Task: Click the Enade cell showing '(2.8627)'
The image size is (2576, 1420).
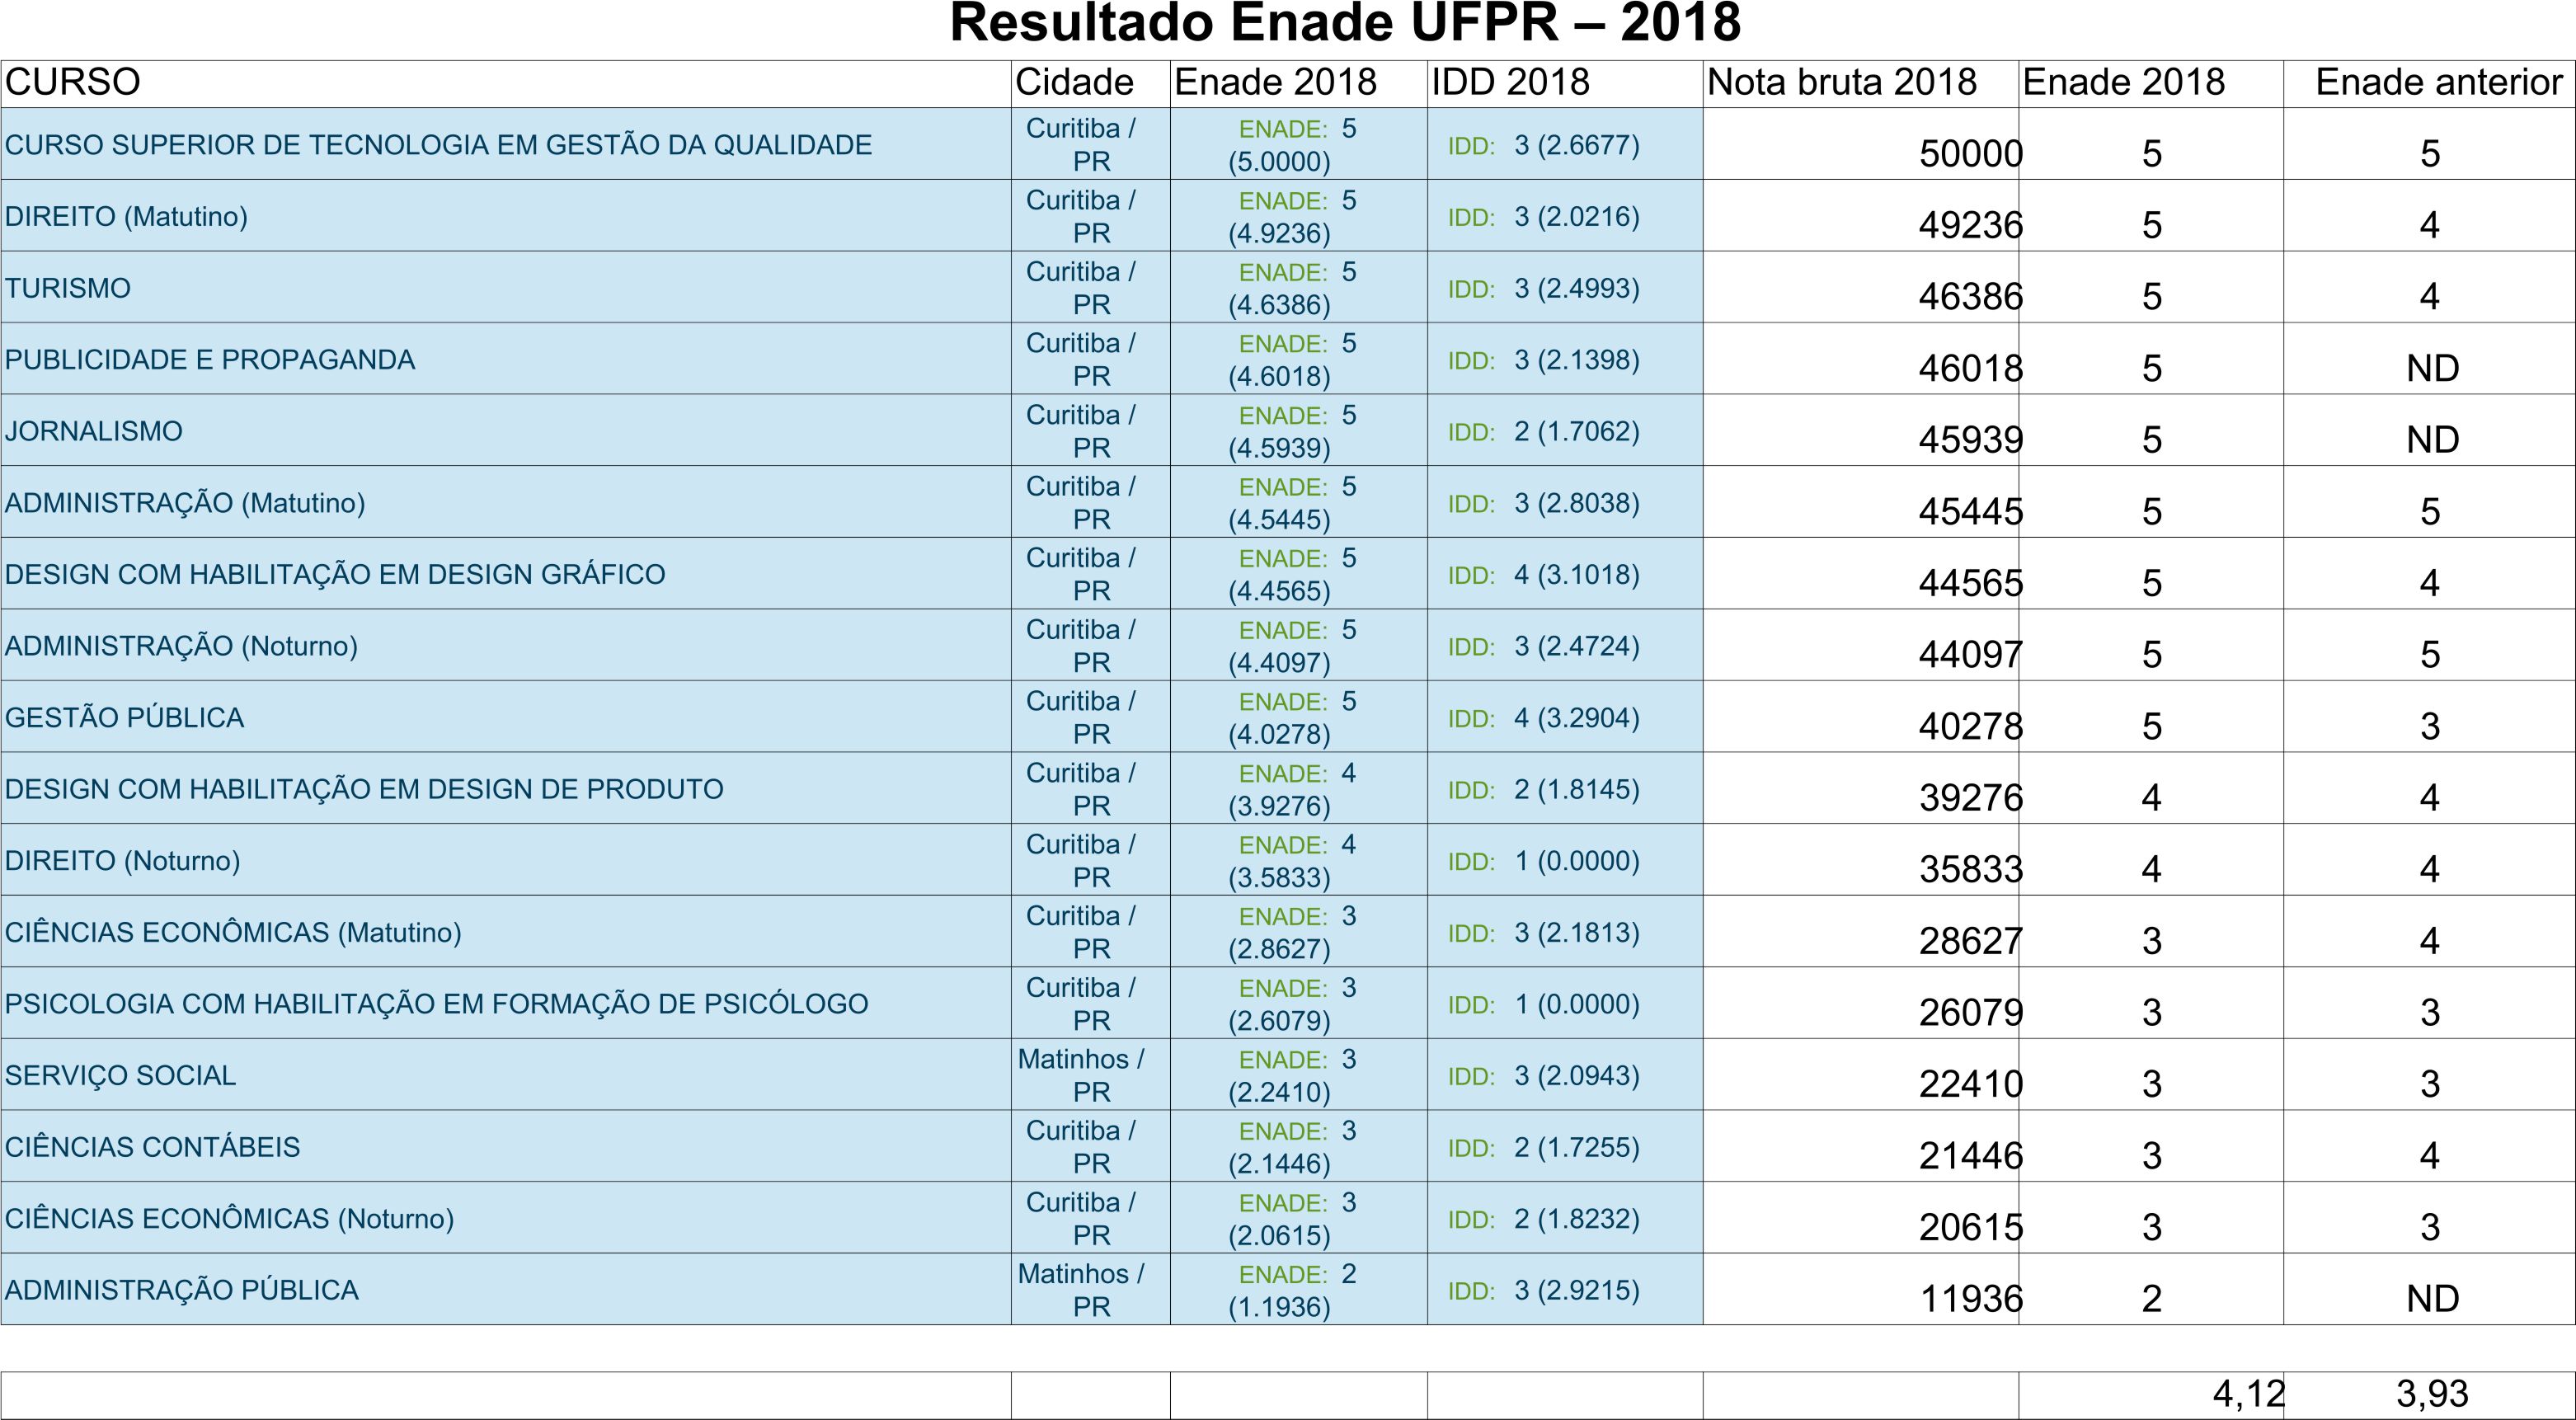Action: [x=1299, y=932]
